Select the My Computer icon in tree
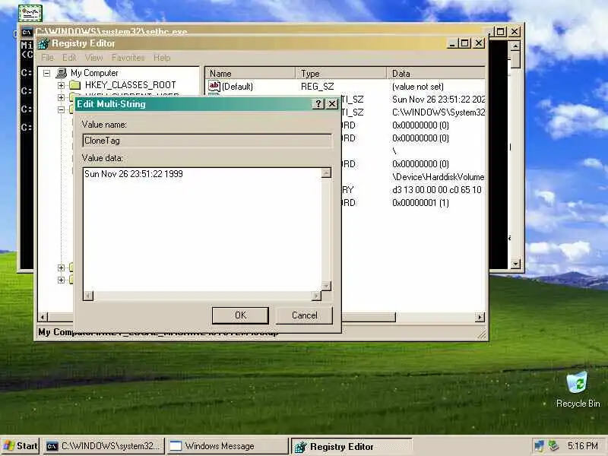 click(x=62, y=73)
